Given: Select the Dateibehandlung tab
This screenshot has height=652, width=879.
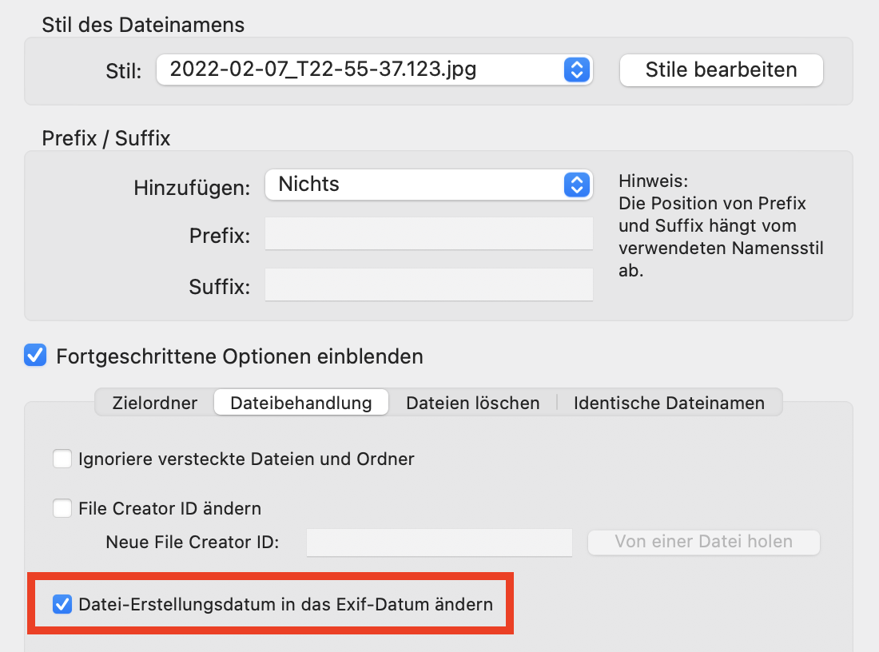Looking at the screenshot, I should (301, 403).
